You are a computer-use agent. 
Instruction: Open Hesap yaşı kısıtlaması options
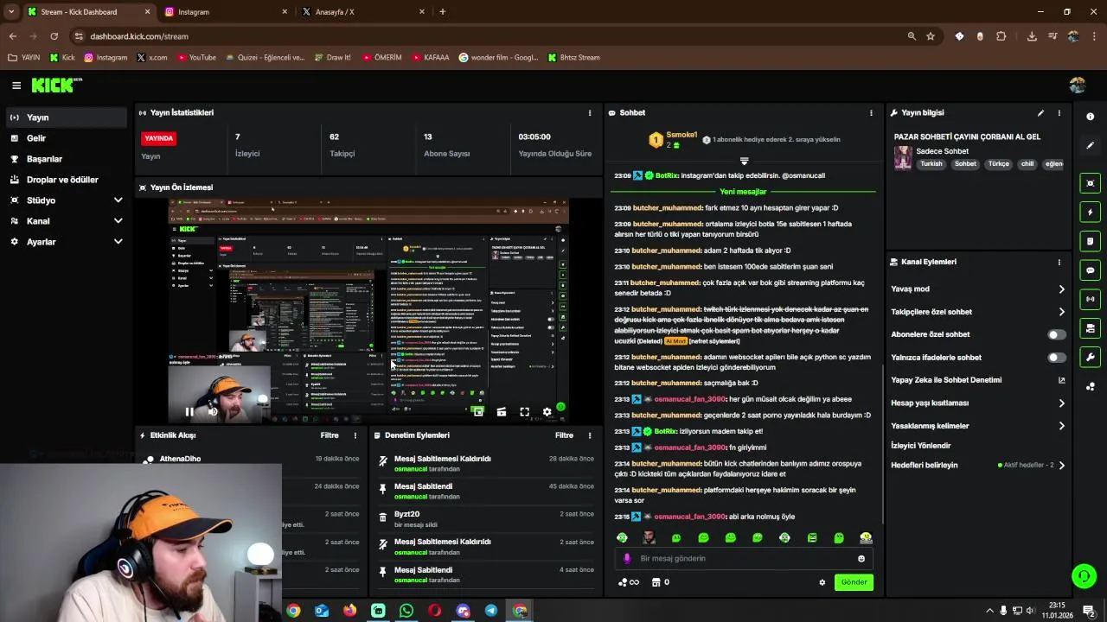(x=978, y=403)
